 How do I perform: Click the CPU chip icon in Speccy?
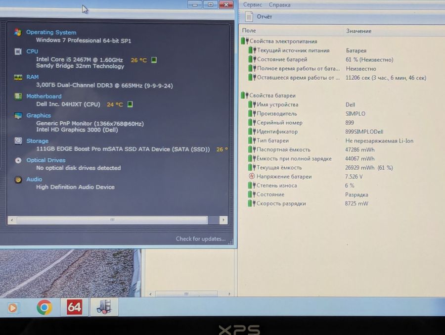(18, 51)
